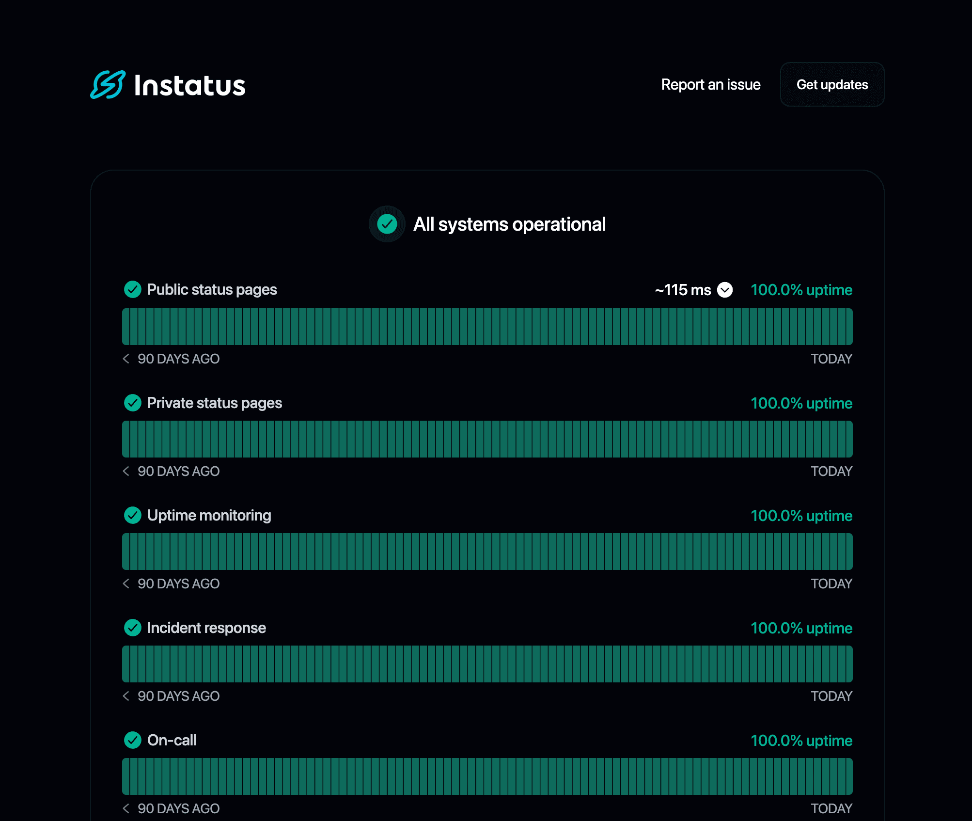Screen dimensions: 972x821
Task: Click the 100.0% uptime text for Uptime monitoring
Action: [801, 515]
